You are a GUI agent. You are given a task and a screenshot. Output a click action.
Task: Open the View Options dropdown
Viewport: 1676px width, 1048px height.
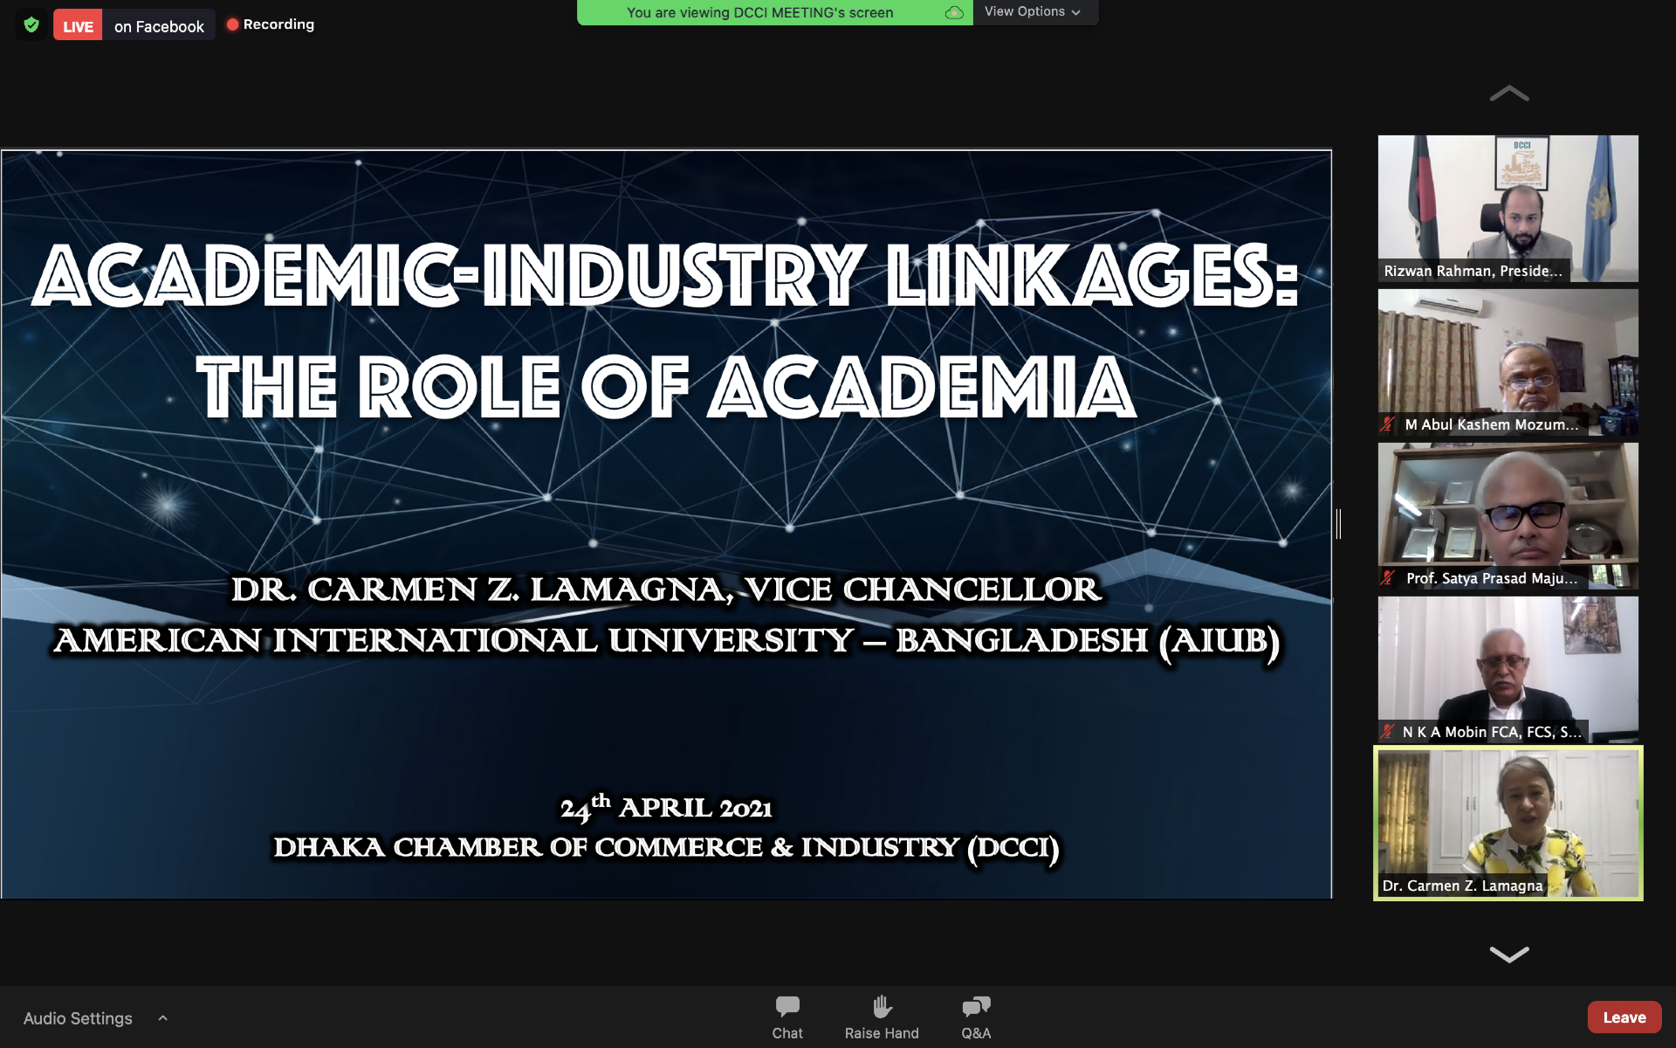point(1032,12)
